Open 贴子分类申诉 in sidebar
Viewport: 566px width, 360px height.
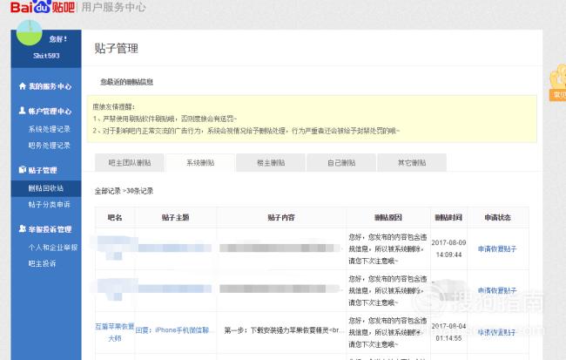pos(49,205)
